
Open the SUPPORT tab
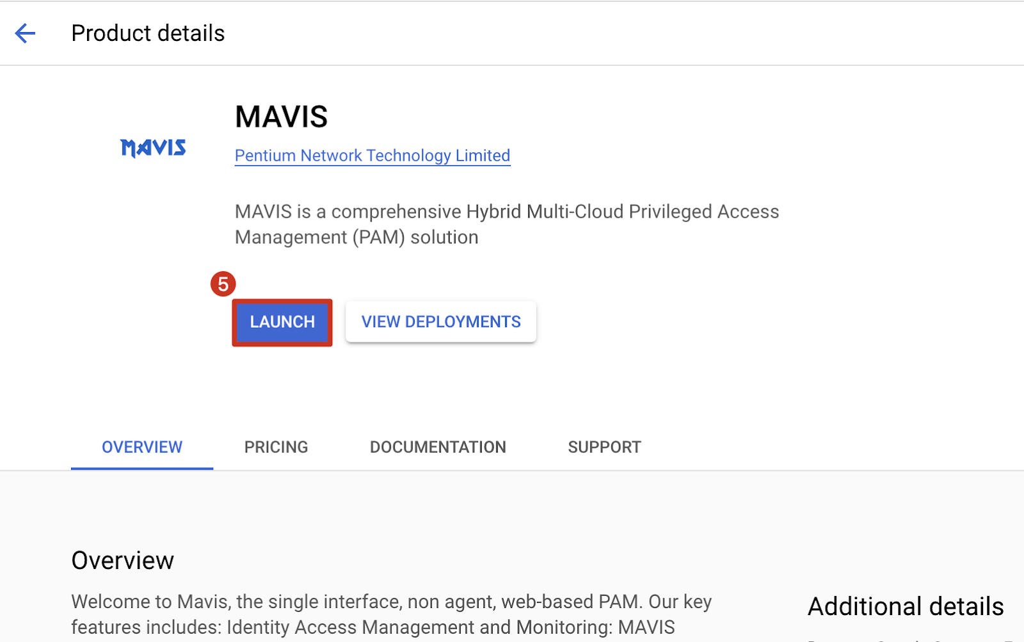[x=604, y=447]
